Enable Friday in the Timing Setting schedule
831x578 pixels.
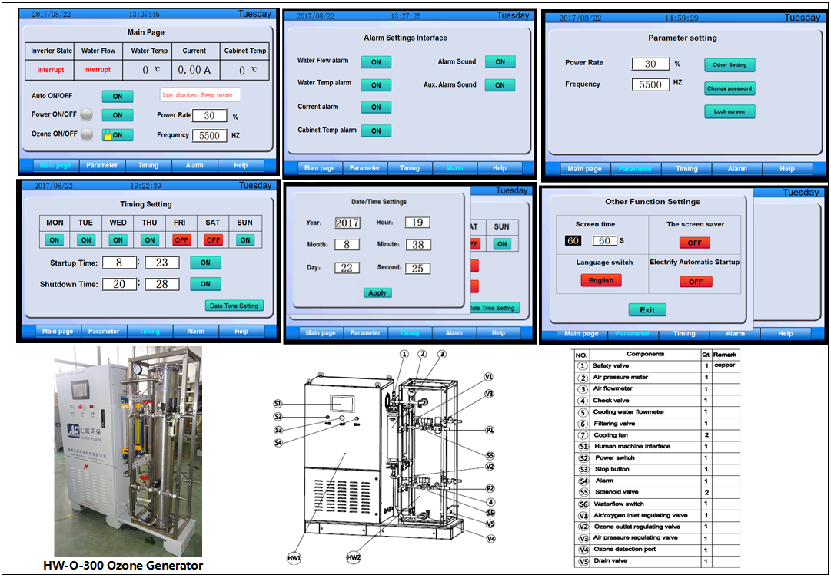181,239
